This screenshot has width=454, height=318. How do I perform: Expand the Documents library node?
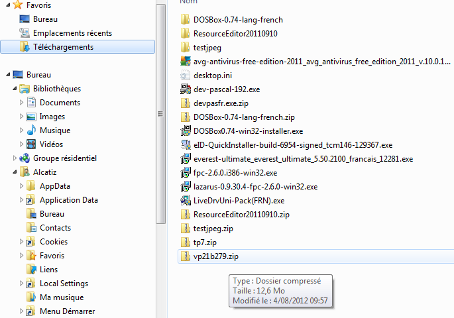pyautogui.click(x=22, y=103)
